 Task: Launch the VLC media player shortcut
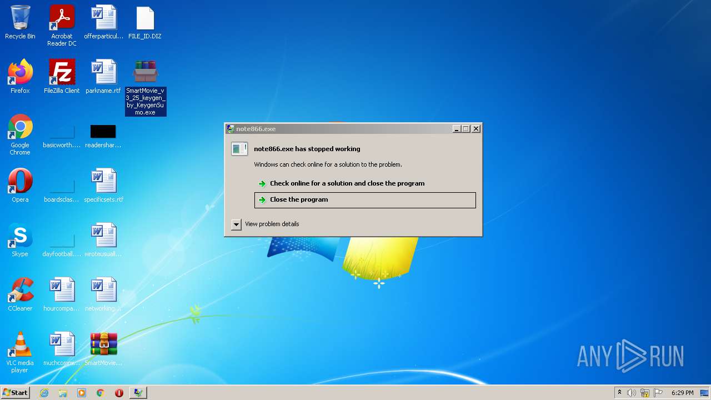click(x=20, y=352)
